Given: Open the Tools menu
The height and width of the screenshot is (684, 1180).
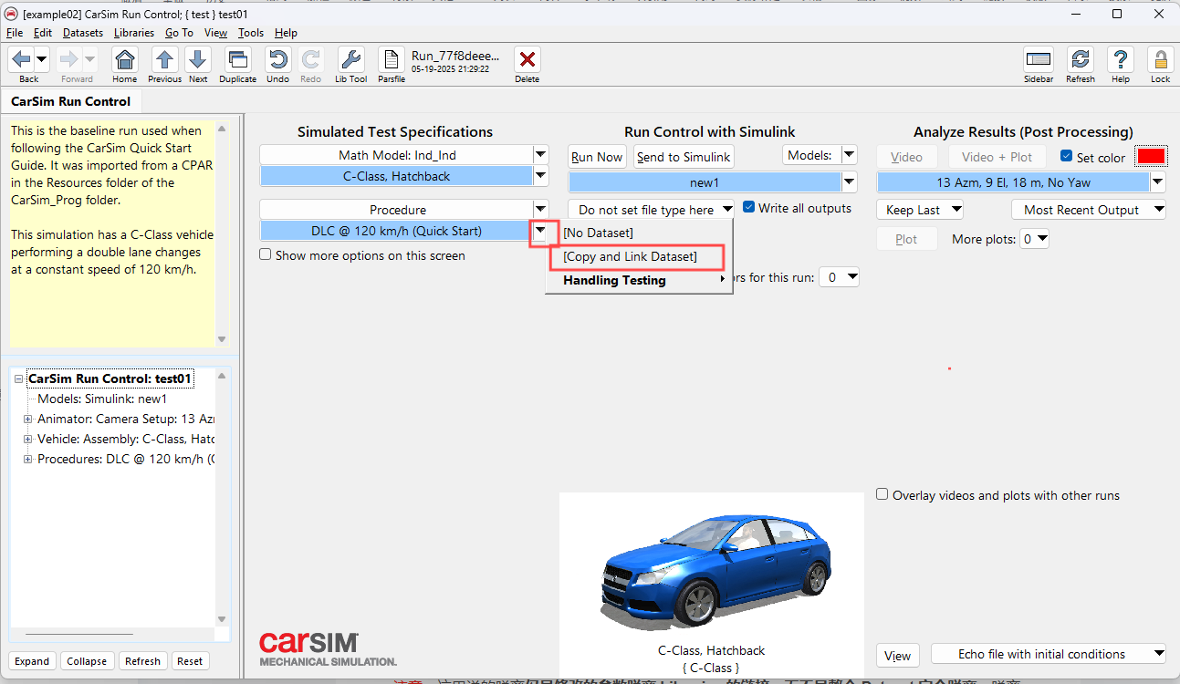Looking at the screenshot, I should click(x=251, y=33).
